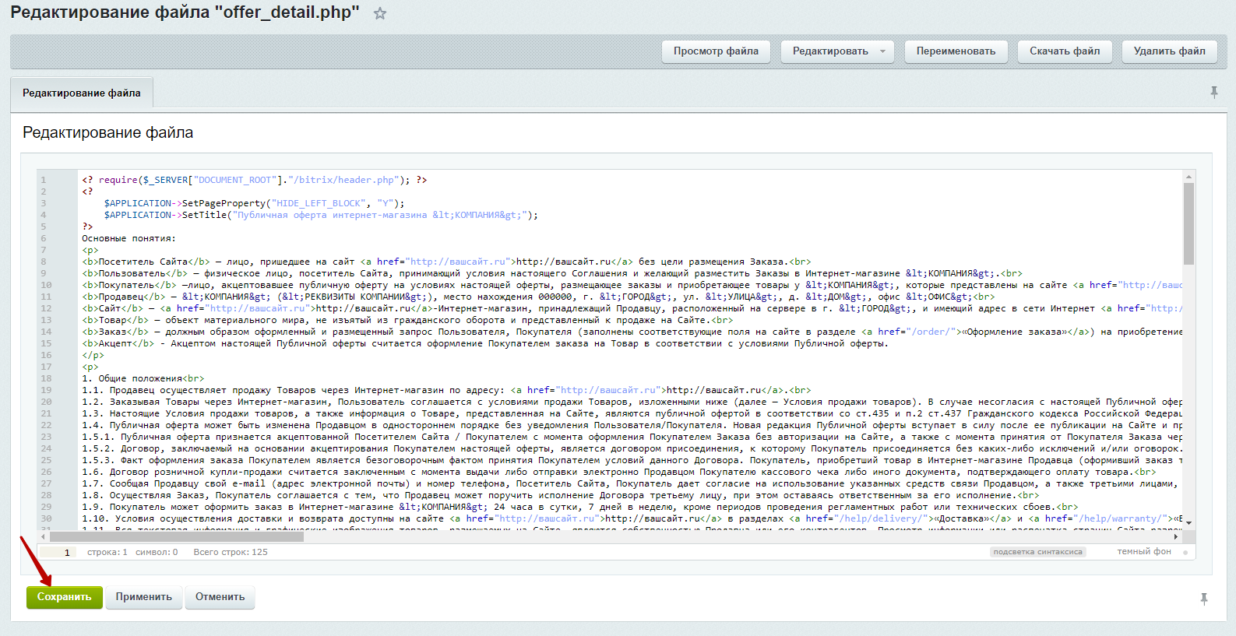Click the 'Товар' definition line
This screenshot has height=636, width=1236.
point(407,320)
